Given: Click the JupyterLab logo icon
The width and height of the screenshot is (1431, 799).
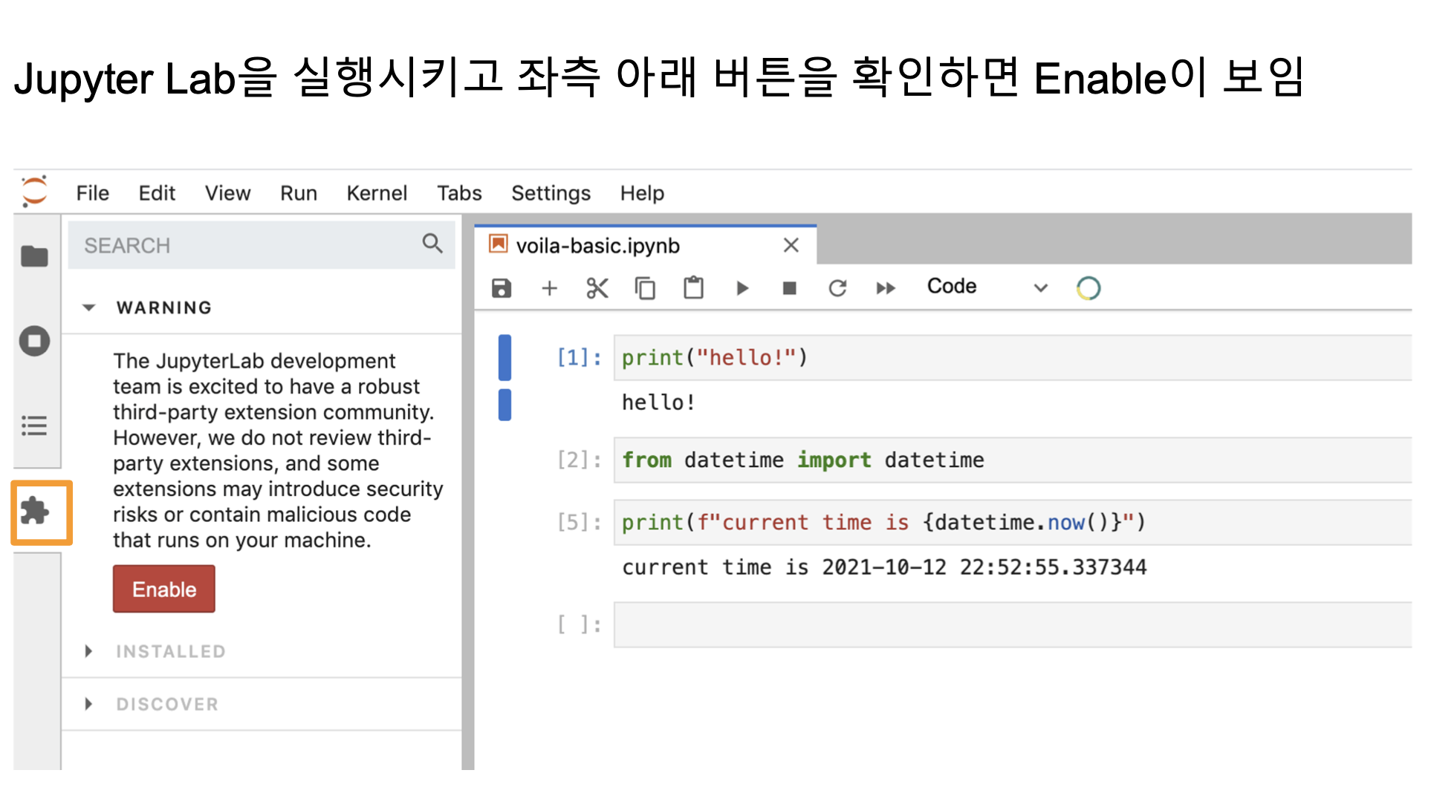Looking at the screenshot, I should (34, 192).
